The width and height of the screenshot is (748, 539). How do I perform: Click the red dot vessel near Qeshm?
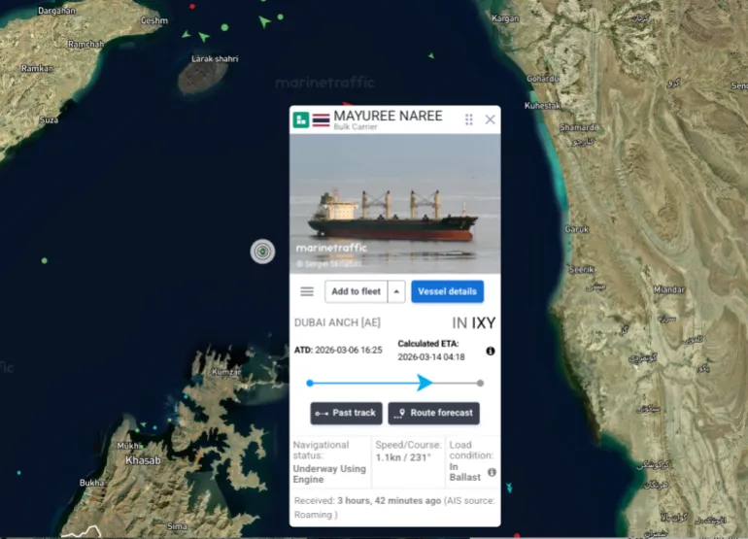click(x=192, y=7)
